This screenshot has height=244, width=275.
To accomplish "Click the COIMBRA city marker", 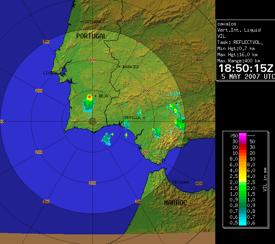I will [x=82, y=22].
